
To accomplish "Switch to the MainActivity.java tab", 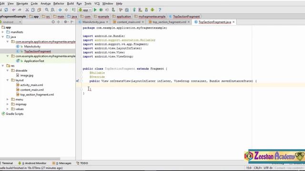I will (x=93, y=22).
